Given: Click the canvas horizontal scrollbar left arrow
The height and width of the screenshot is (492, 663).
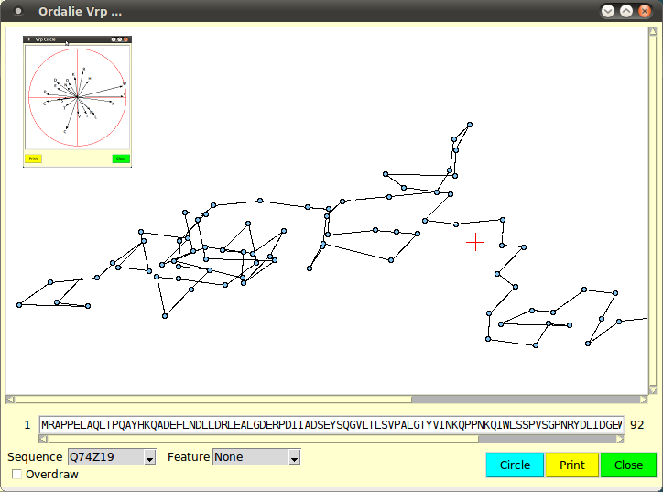Looking at the screenshot, I should tap(11, 399).
